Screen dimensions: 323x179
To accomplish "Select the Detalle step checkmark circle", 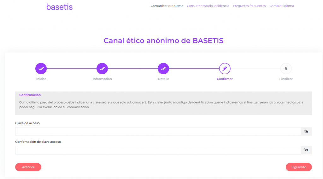I will tap(163, 69).
